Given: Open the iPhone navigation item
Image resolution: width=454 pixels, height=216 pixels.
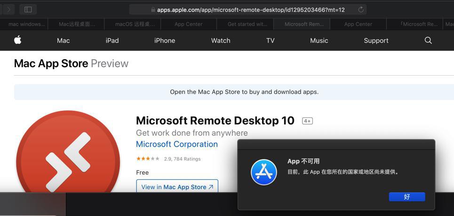Looking at the screenshot, I should (x=165, y=40).
